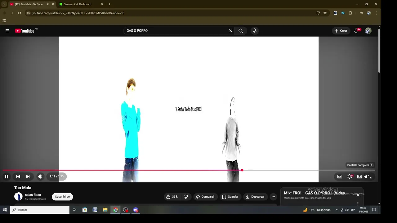Switch the player to theater mode
Viewport: 397px width, 223px height.
click(x=359, y=177)
